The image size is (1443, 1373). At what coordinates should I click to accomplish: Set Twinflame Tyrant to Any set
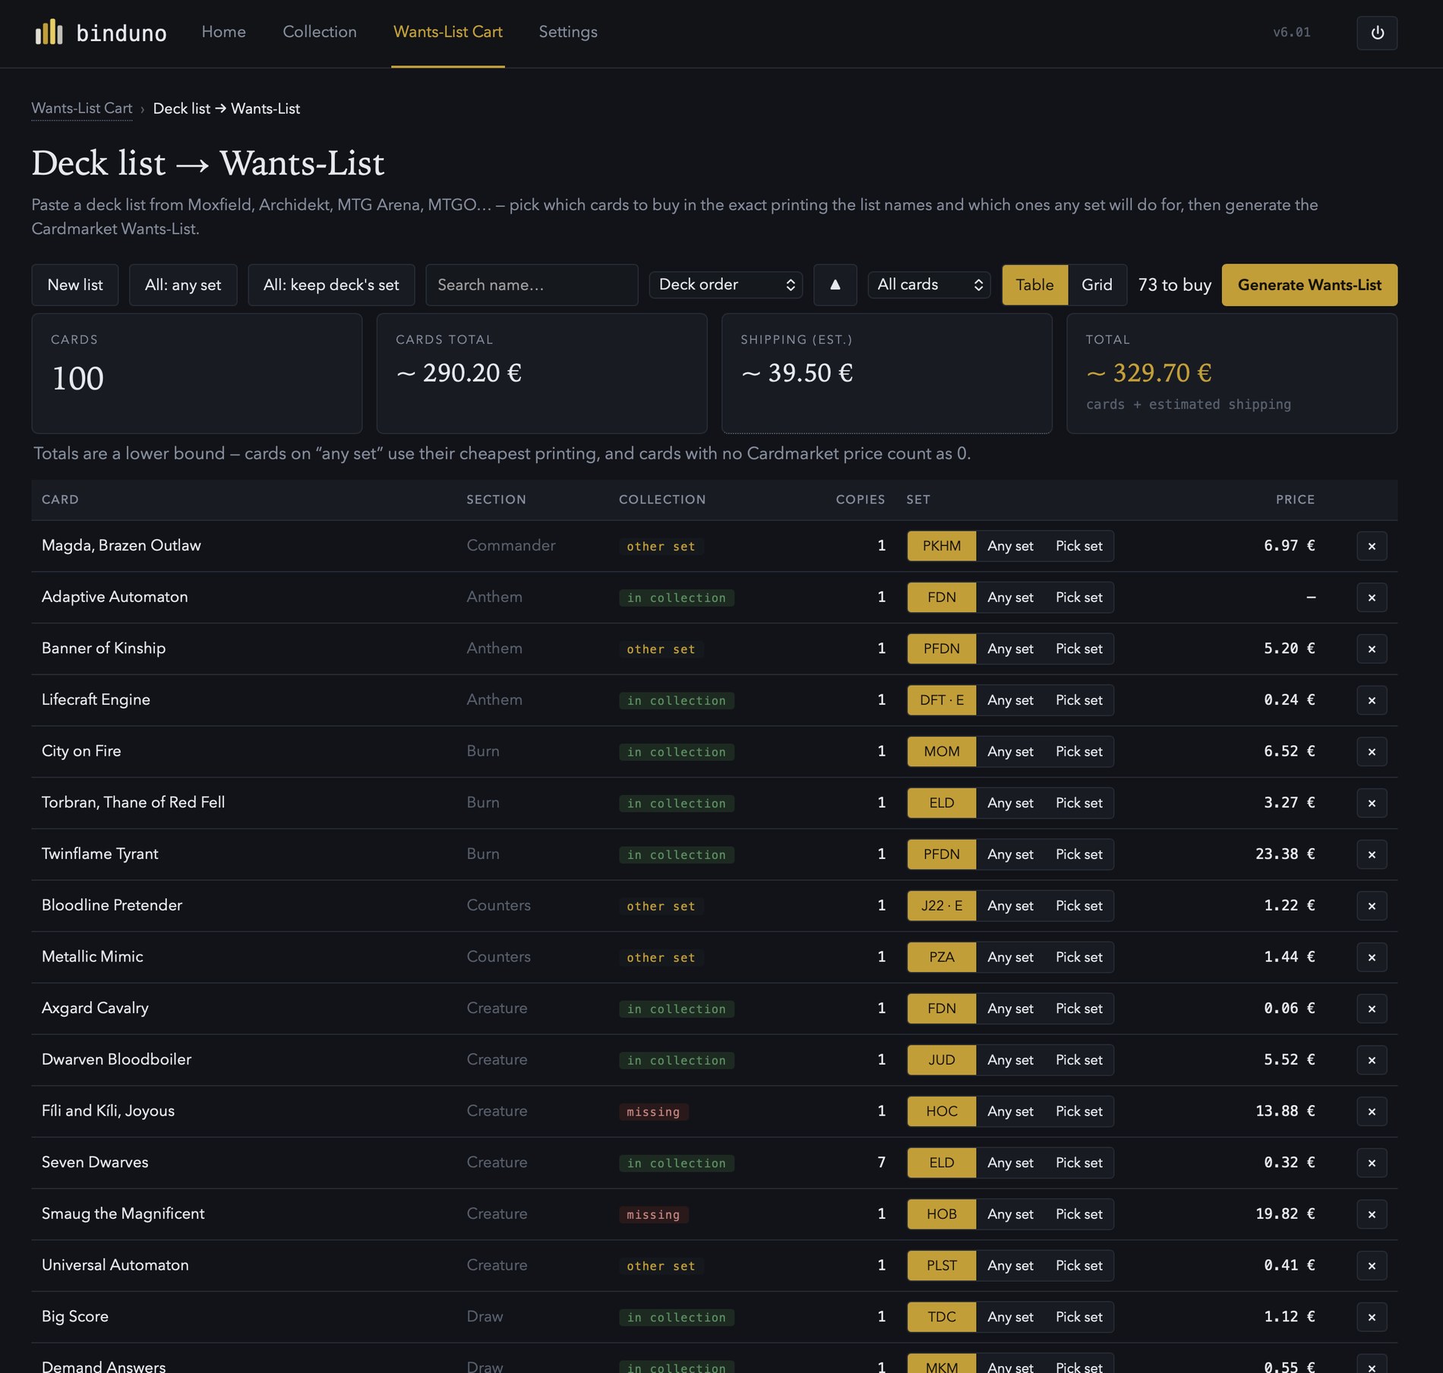[1010, 854]
